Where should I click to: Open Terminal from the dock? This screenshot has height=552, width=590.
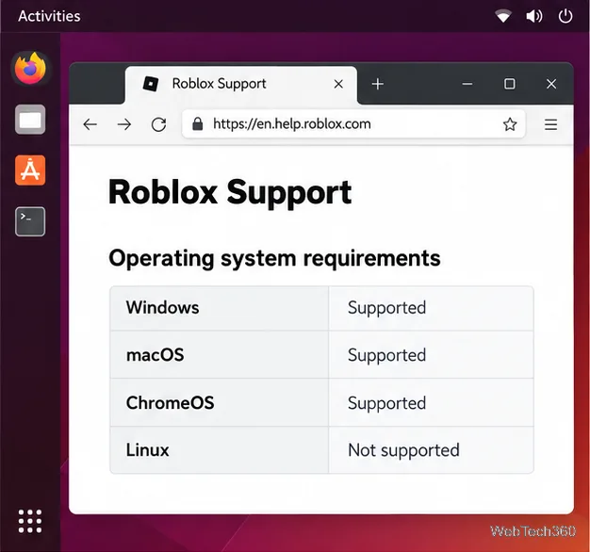tap(30, 221)
